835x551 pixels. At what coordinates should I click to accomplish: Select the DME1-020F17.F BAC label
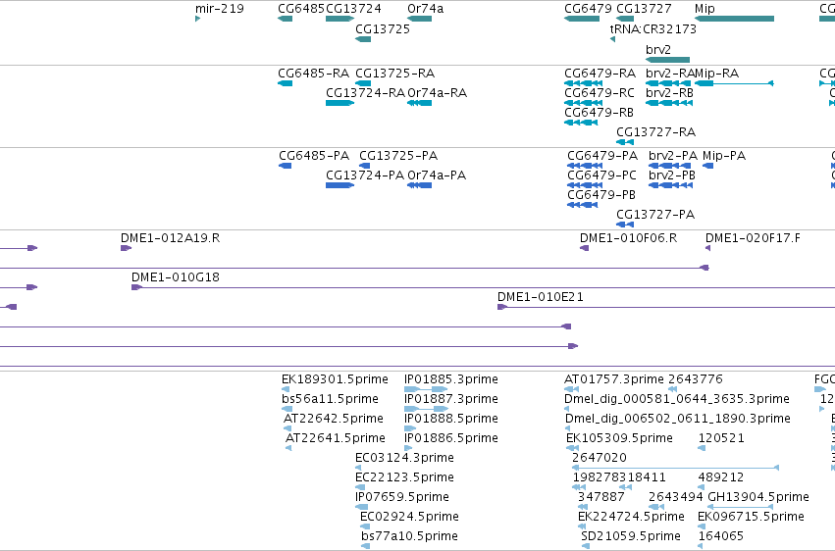pos(753,237)
